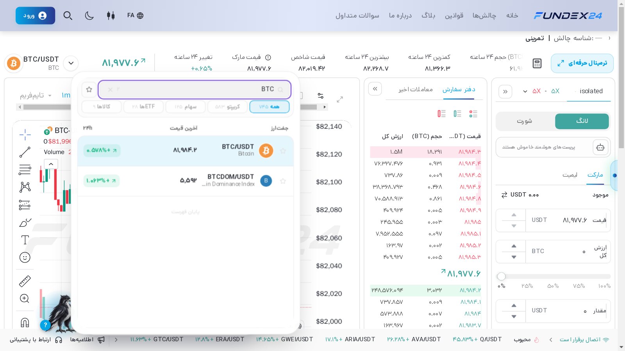This screenshot has height=351, width=625.
Task: Open the search magnifier in header
Action: (x=68, y=16)
